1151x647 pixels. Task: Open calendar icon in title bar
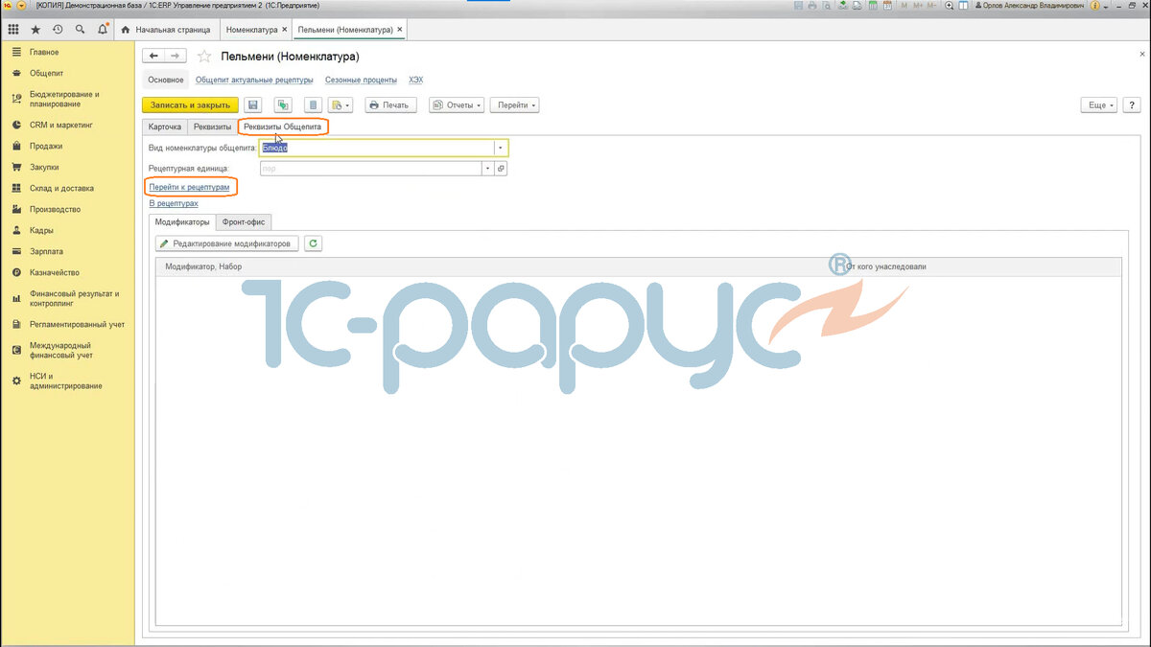point(887,6)
